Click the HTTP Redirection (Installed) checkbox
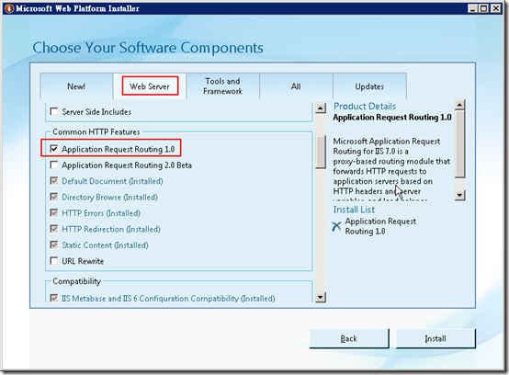 54,229
